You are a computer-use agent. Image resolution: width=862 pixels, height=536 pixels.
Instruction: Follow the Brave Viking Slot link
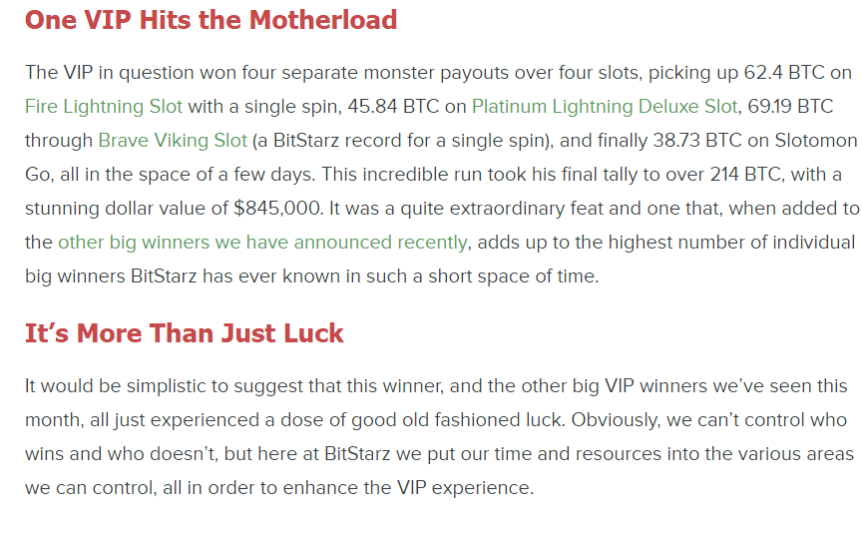pyautogui.click(x=172, y=140)
